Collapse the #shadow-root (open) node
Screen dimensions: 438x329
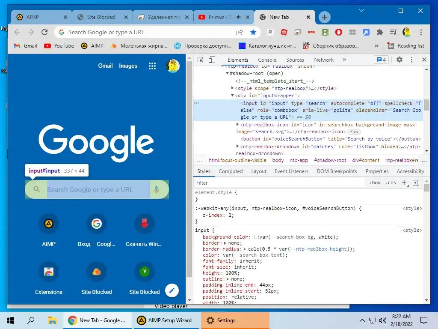227,73
